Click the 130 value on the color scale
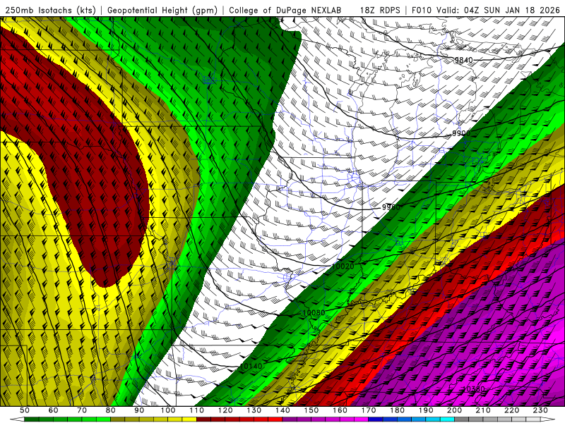This screenshot has height=423, width=565. point(254,410)
